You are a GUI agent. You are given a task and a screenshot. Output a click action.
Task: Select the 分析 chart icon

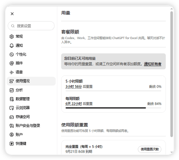point(12,90)
